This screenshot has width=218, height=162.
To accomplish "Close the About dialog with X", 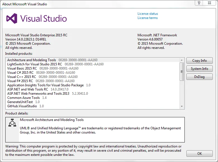I will [209, 3].
